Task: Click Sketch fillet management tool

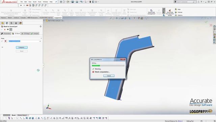Action: pyautogui.click(x=152, y=12)
